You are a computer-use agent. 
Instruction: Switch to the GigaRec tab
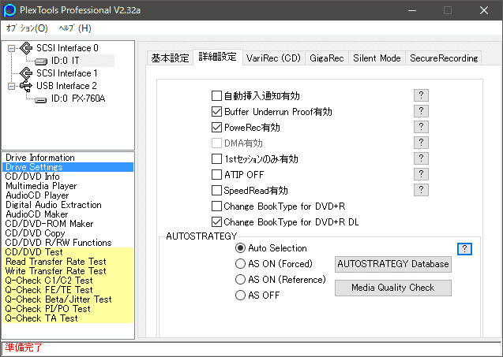pos(327,58)
